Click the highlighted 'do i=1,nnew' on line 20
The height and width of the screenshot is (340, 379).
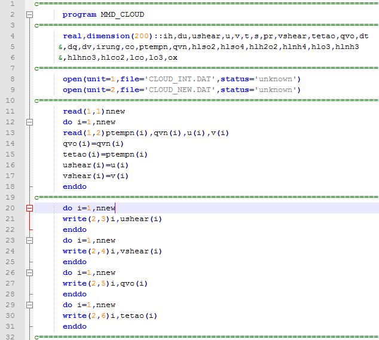pos(89,208)
